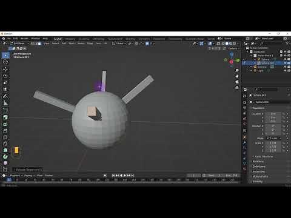Viewport: 291px width, 218px height.
Task: Enable edge select mode
Action: 36,44
